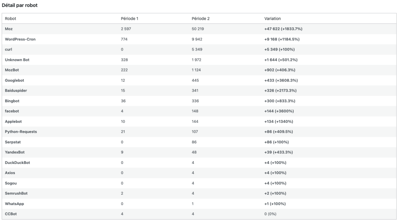The height and width of the screenshot is (221, 399).
Task: Click Unknown Bot Période 1 value 328
Action: (124, 60)
